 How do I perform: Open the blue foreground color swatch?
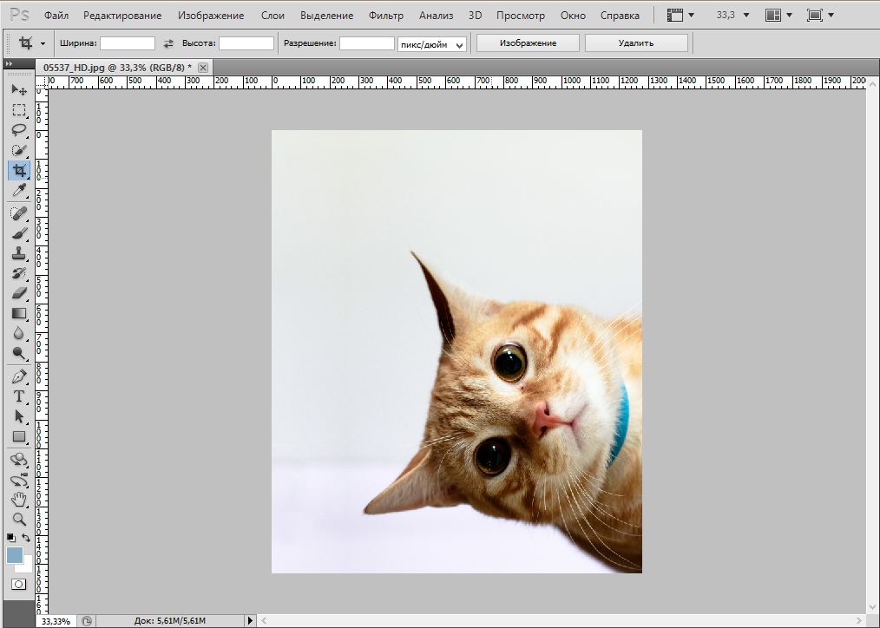pos(15,555)
